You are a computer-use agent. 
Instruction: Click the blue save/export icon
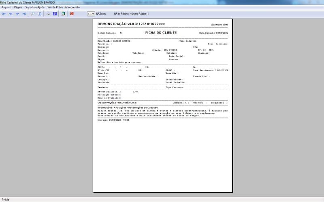[55, 14]
